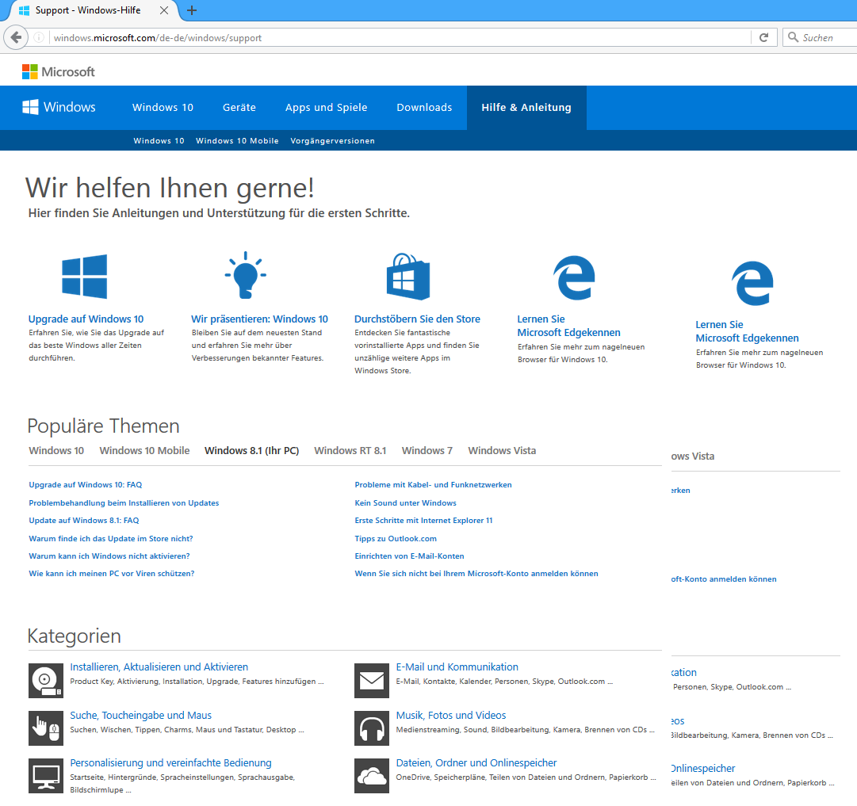Click the site info icon in address bar
Viewport: 857px width, 806px height.
pos(39,38)
